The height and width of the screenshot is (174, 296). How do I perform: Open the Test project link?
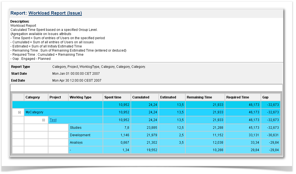click(53, 120)
